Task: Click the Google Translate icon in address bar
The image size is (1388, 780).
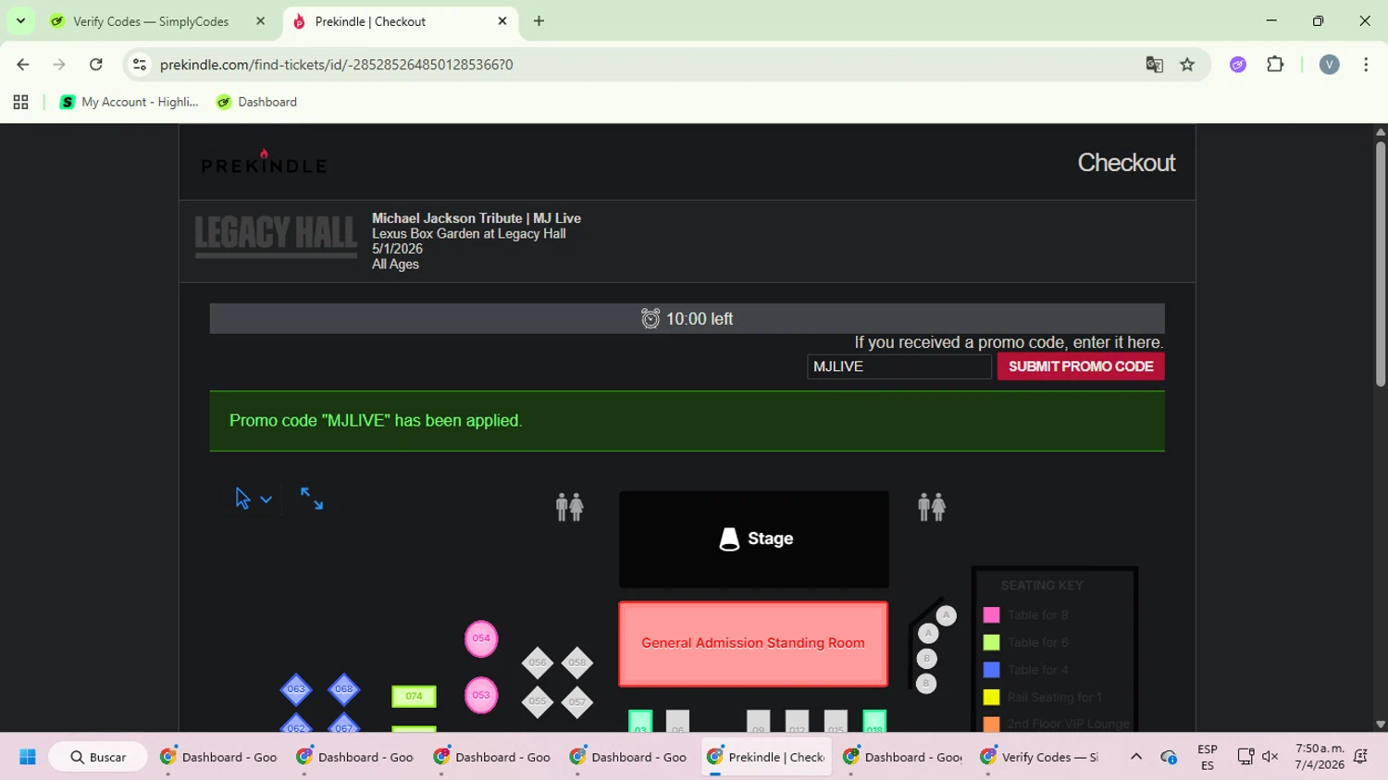Action: pos(1154,65)
